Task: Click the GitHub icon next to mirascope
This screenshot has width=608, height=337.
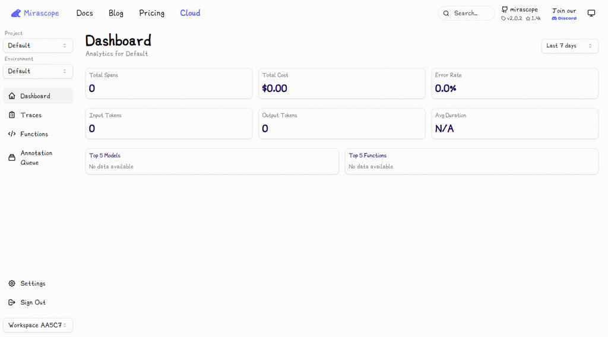Action: coord(505,9)
